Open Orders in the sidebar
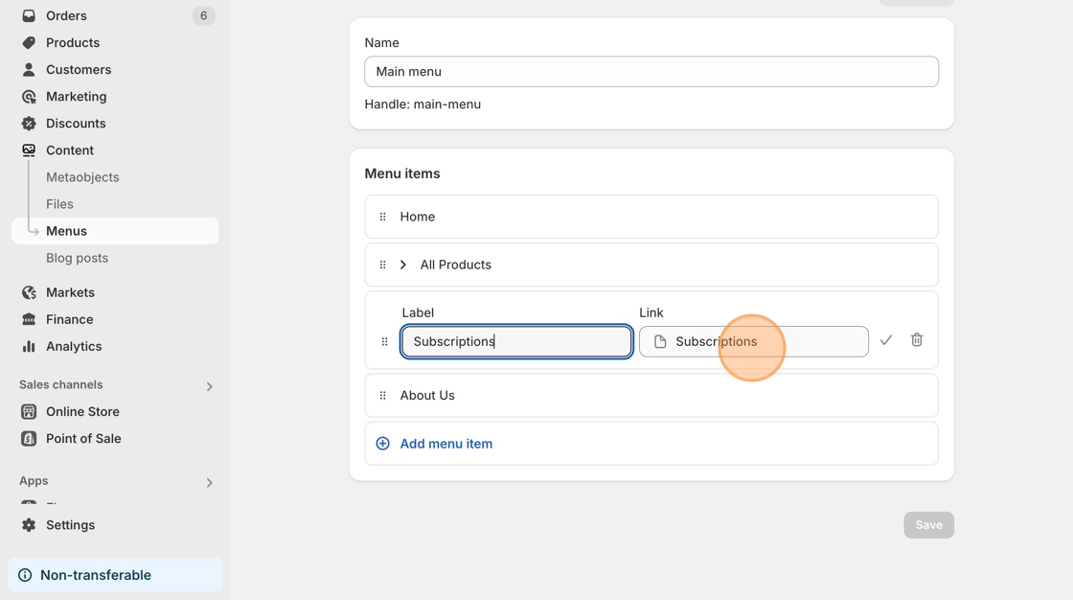The image size is (1073, 600). 66,16
